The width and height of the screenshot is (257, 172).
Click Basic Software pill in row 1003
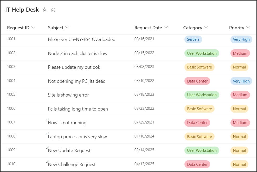click(x=200, y=67)
